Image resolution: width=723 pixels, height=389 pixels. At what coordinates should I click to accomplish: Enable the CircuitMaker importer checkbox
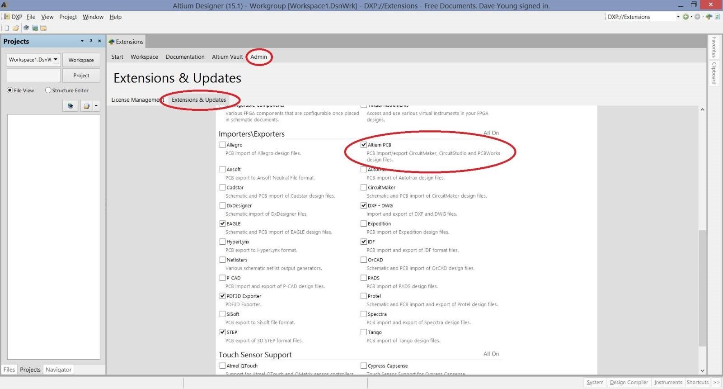364,187
